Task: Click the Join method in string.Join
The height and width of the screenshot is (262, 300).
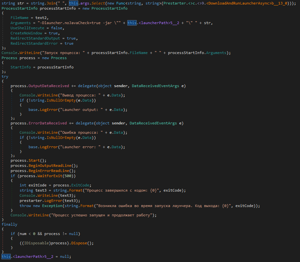Action: tap(51, 3)
